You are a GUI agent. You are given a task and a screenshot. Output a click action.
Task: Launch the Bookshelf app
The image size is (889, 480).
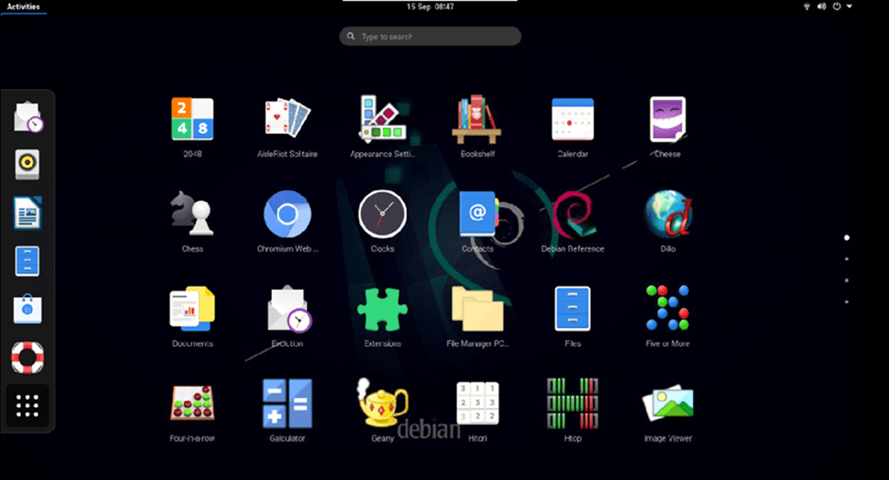(x=477, y=119)
